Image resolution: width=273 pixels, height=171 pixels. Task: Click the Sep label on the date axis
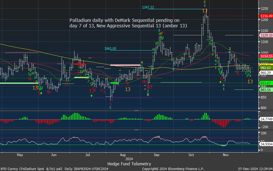156,155
